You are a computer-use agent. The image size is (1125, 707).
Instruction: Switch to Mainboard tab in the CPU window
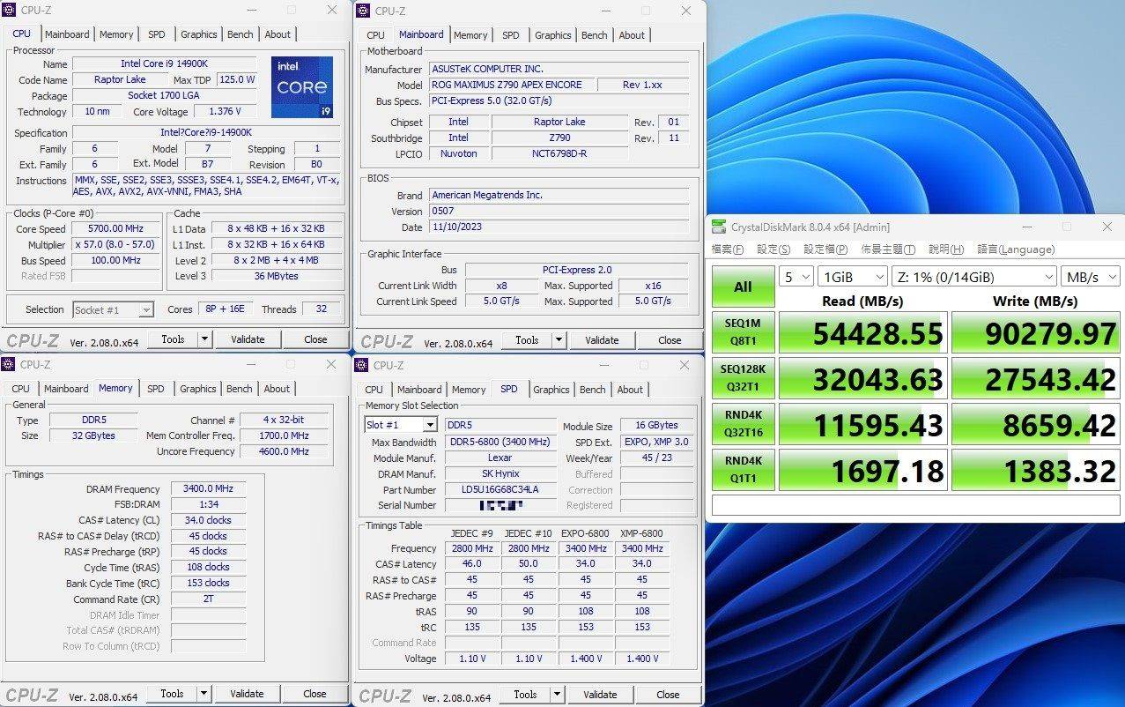coord(67,34)
